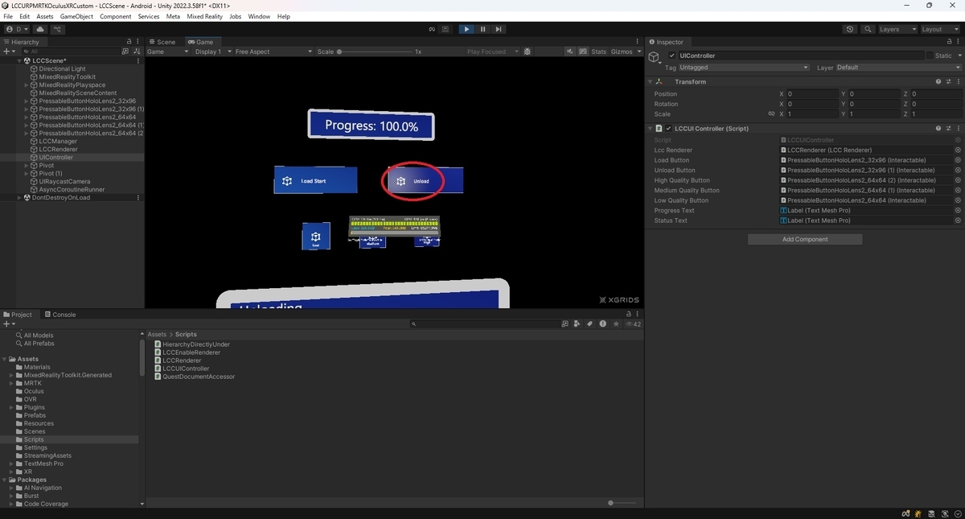This screenshot has height=519, width=965.
Task: Open the Undo History icon
Action: (x=850, y=29)
